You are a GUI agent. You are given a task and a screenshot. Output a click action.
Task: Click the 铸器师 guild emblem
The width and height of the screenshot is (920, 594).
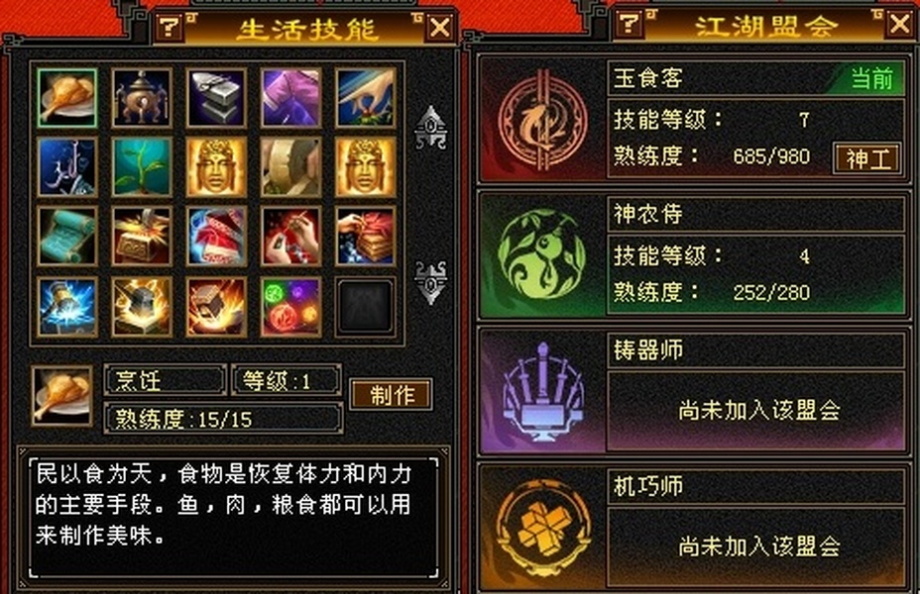pyautogui.click(x=542, y=392)
